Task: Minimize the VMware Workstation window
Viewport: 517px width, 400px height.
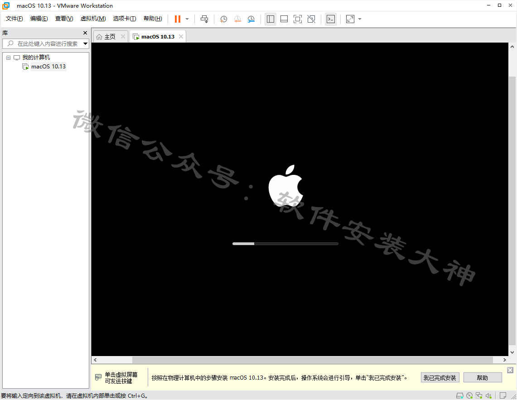Action: point(488,5)
